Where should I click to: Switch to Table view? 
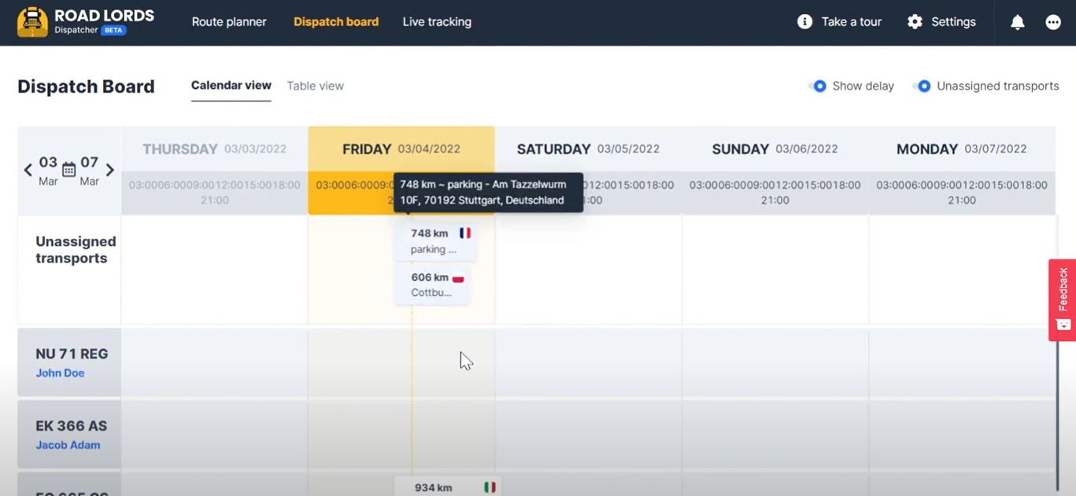point(314,86)
